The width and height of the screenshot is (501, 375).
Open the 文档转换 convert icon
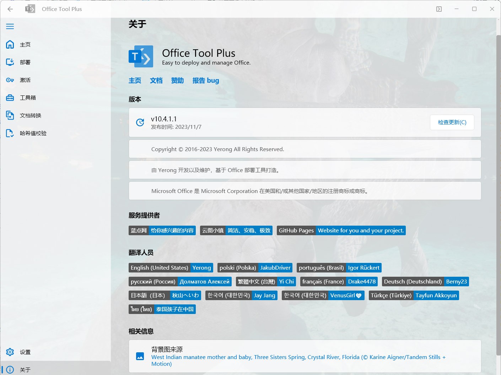[10, 115]
